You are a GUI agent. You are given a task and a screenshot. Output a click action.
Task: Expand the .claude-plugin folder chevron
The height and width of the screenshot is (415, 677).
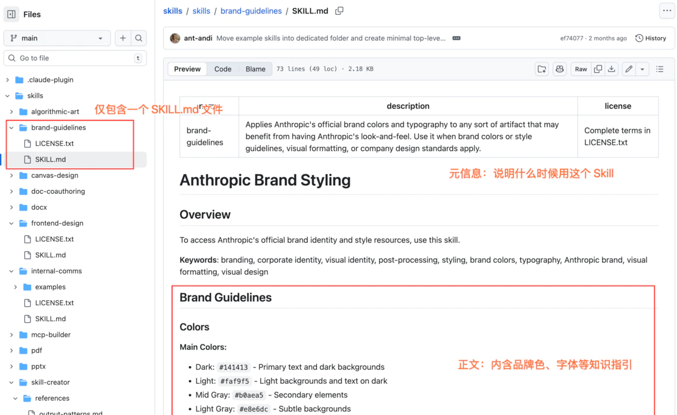point(7,80)
